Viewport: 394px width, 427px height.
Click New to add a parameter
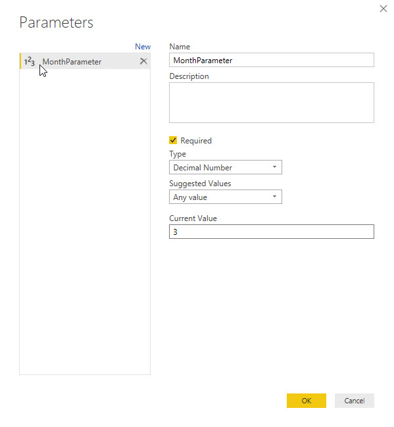point(143,47)
